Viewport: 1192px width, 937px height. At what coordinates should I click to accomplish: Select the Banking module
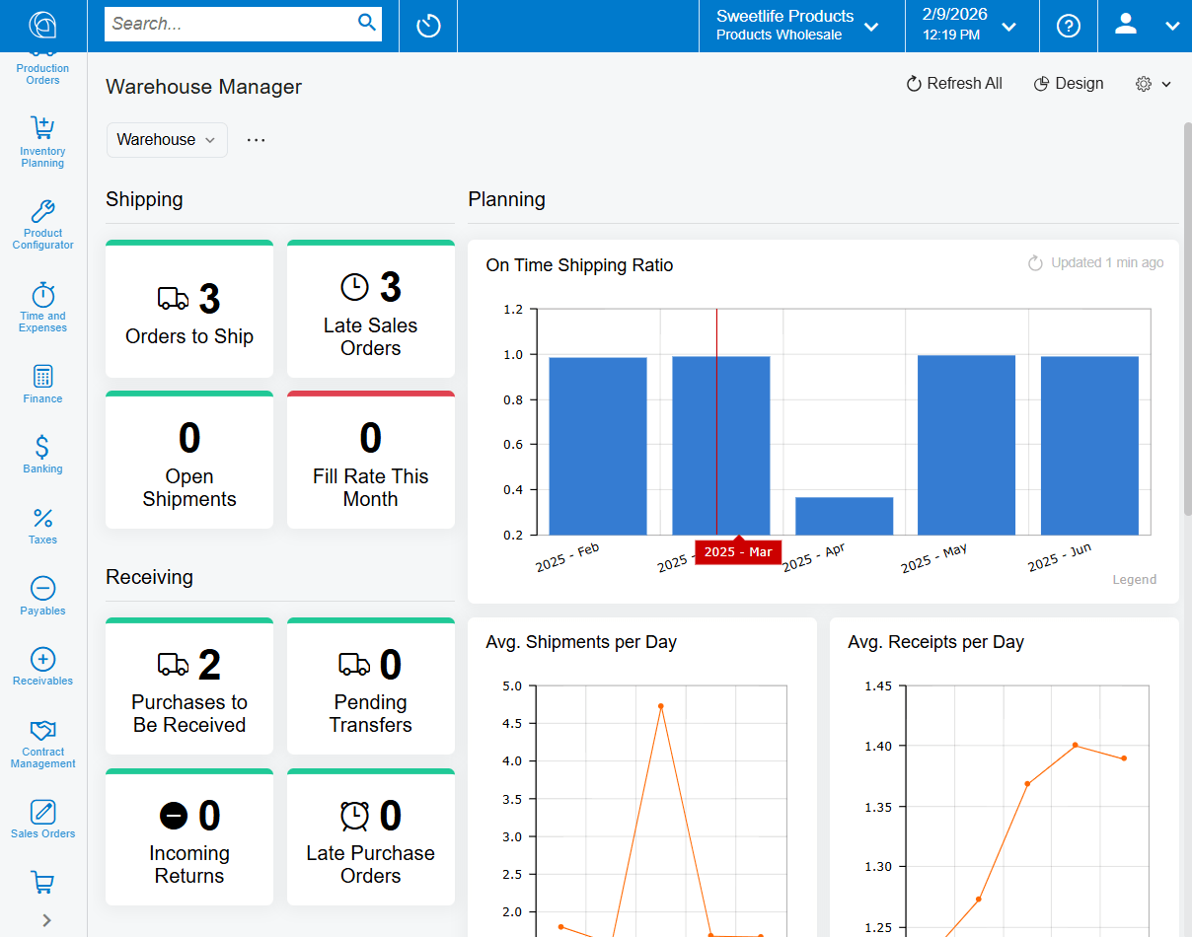(x=42, y=453)
